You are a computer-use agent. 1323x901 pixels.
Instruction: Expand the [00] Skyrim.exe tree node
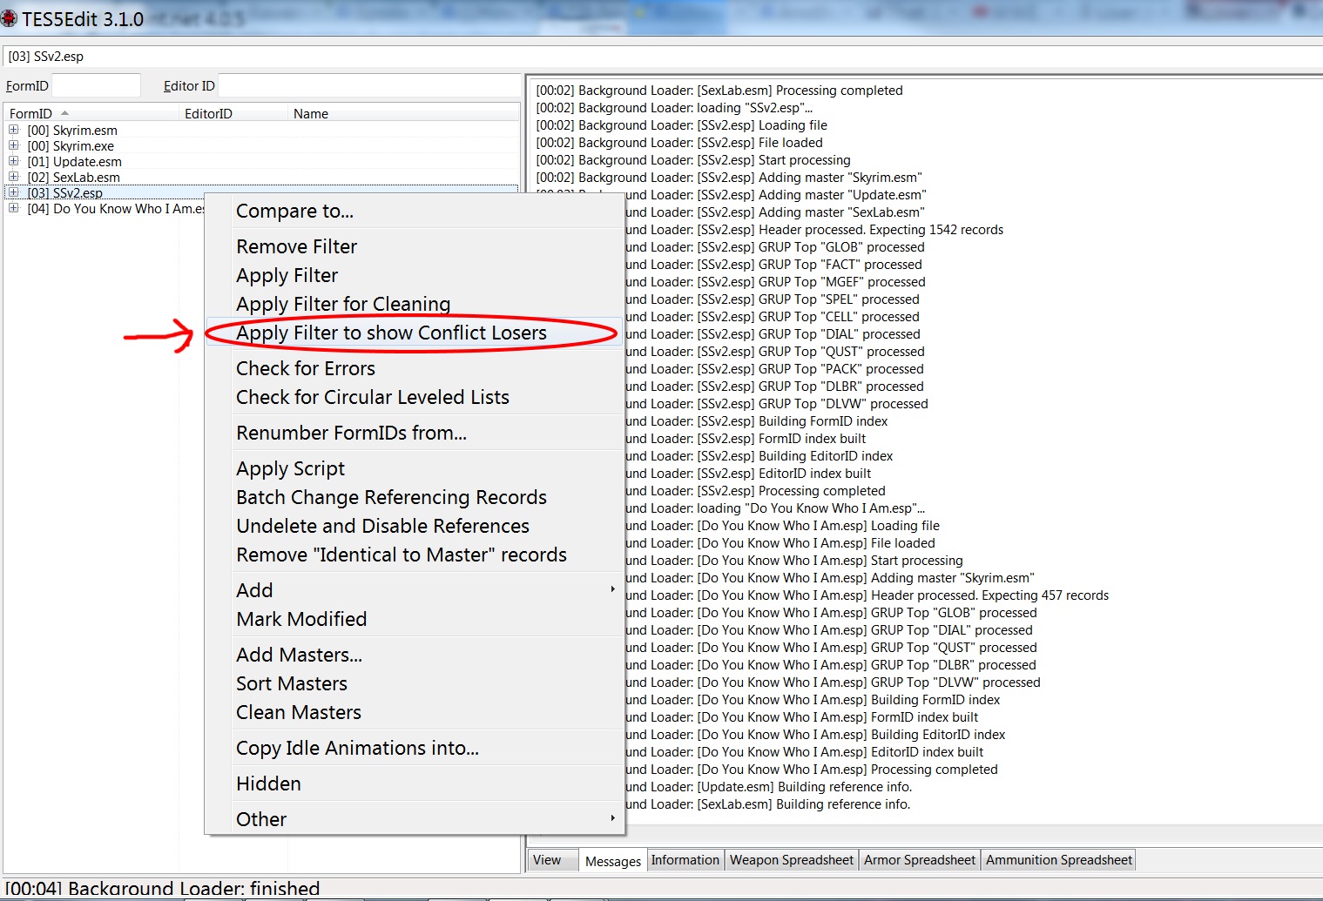(x=14, y=145)
